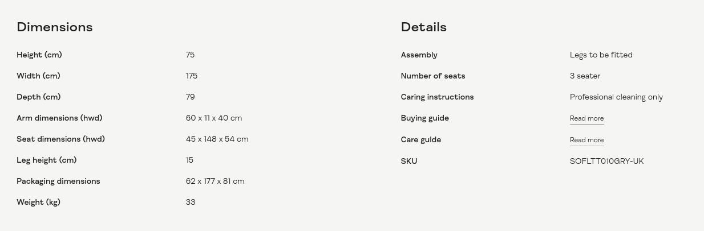The image size is (704, 231).
Task: Click the Professional cleaning only text
Action: pyautogui.click(x=616, y=97)
